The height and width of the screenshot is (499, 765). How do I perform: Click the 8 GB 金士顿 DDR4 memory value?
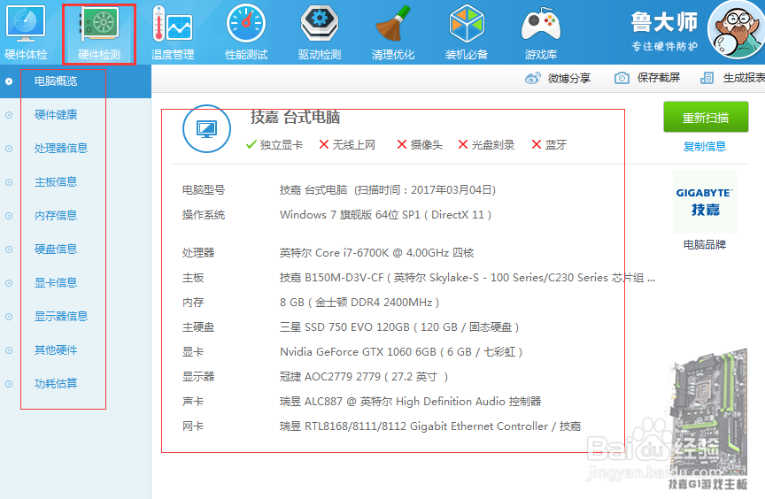click(359, 303)
